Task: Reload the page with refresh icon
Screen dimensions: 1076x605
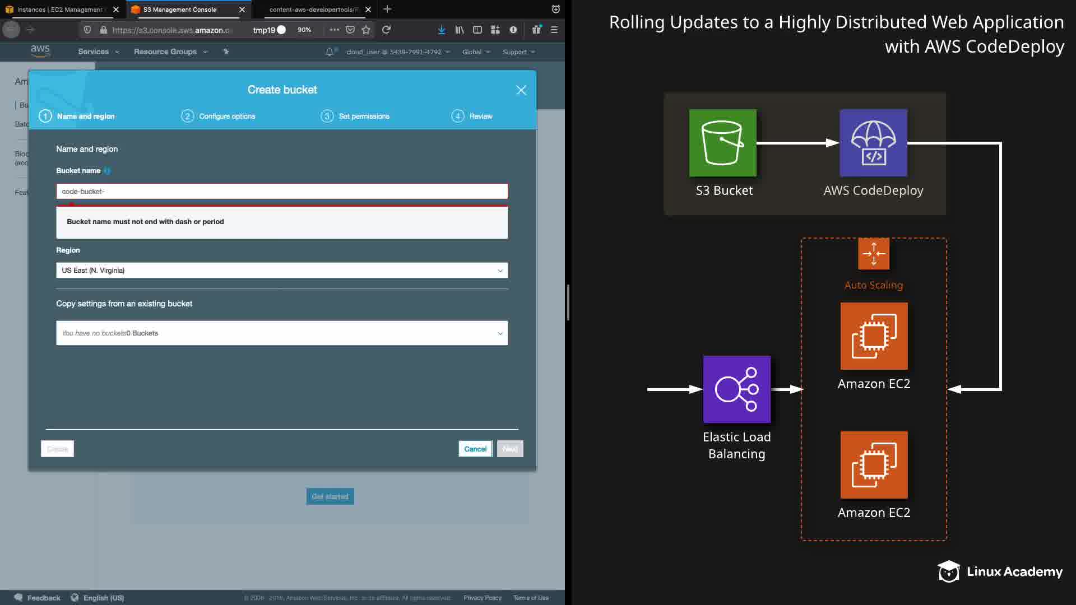Action: [x=386, y=30]
